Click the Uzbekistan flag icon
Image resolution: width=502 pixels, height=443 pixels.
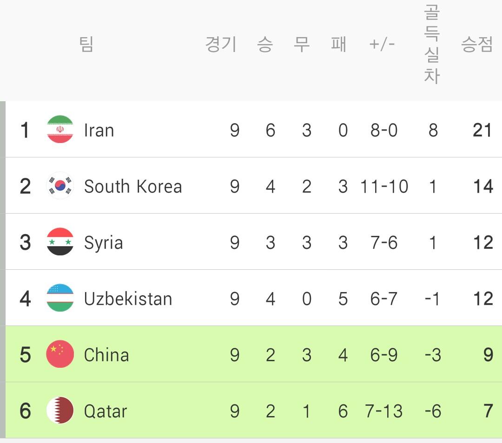(x=60, y=298)
